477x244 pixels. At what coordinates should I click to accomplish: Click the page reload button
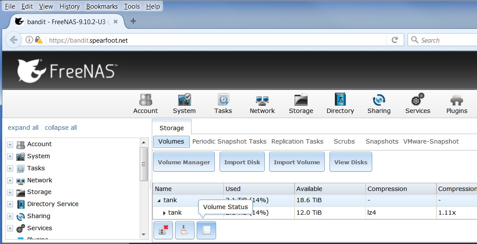point(395,40)
